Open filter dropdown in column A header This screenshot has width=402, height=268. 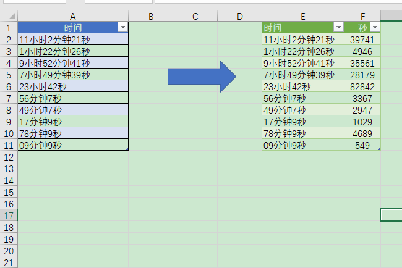[122, 27]
